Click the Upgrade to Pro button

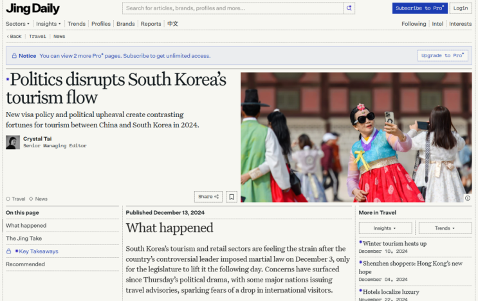pos(442,56)
